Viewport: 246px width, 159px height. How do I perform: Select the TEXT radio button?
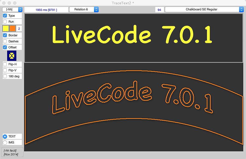[x=5, y=136]
